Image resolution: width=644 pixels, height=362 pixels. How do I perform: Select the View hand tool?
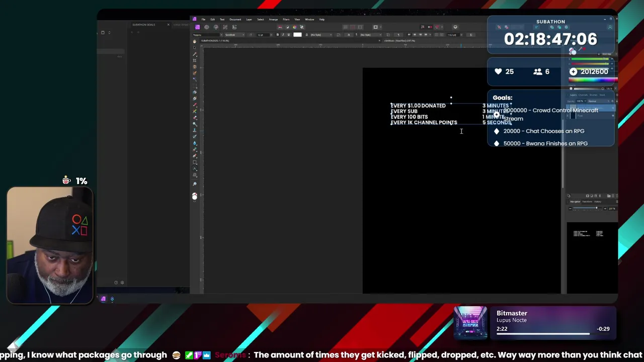(x=195, y=41)
